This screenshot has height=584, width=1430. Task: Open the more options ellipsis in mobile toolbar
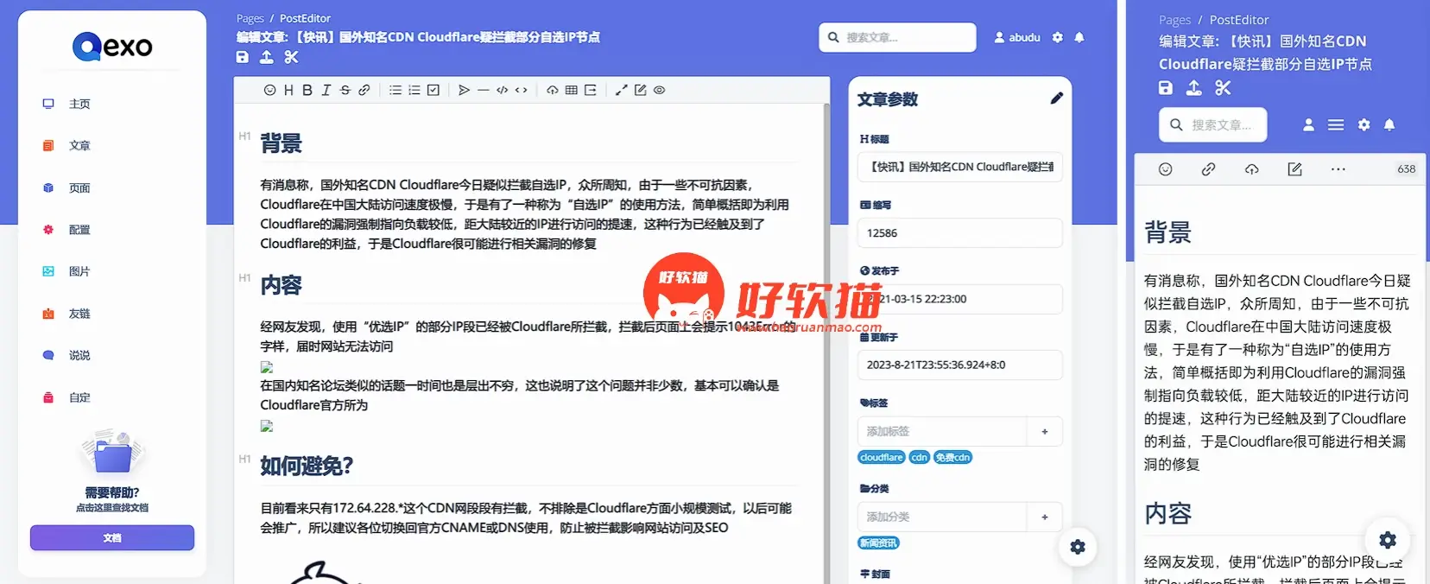[x=1338, y=169]
